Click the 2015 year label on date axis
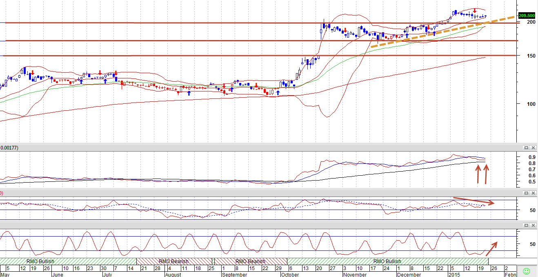 click(x=454, y=275)
